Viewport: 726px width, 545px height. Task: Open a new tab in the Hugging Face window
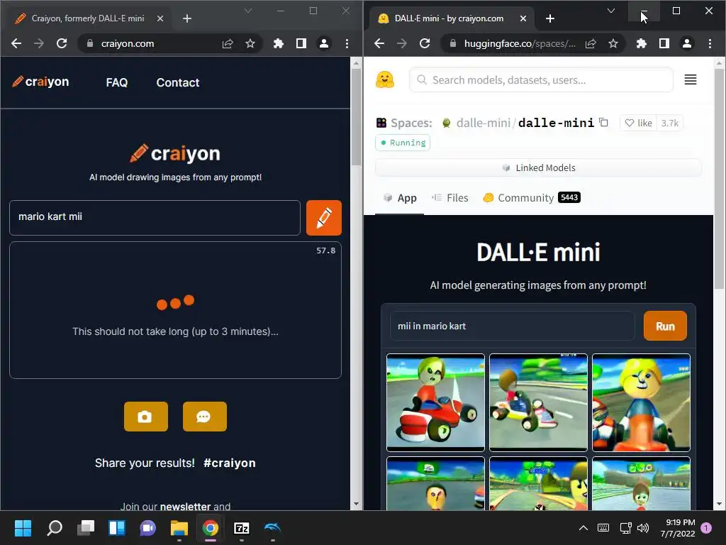550,18
